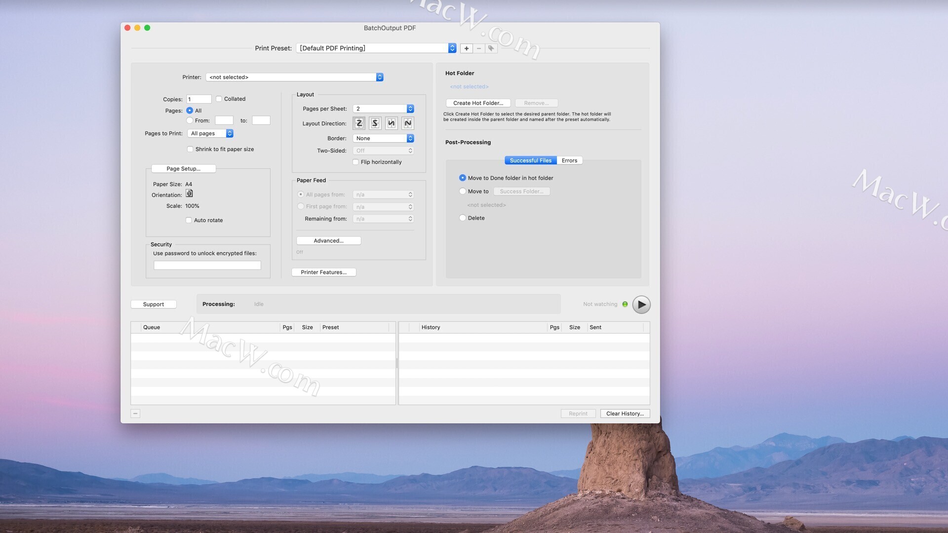Click the page orientation icon

189,193
